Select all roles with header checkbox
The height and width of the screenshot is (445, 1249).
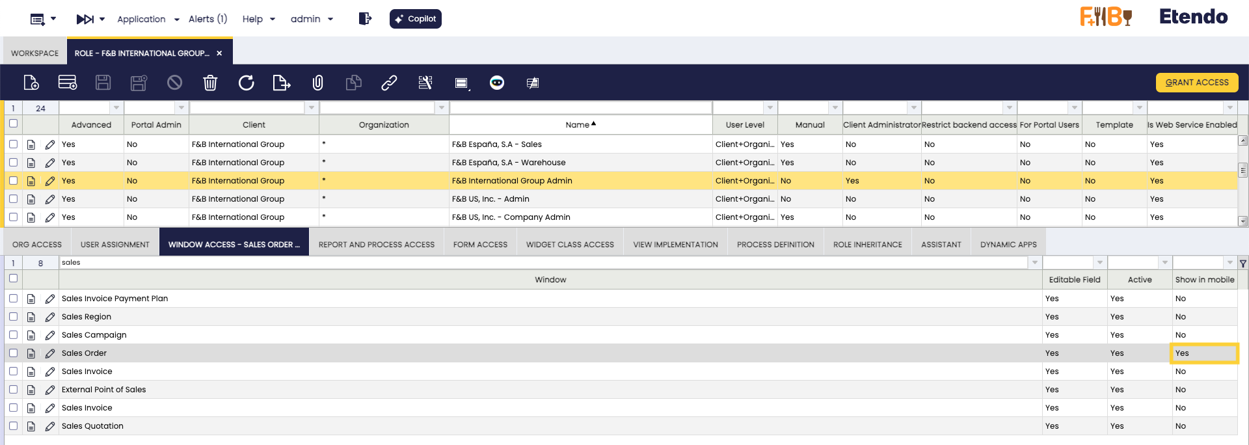(13, 124)
